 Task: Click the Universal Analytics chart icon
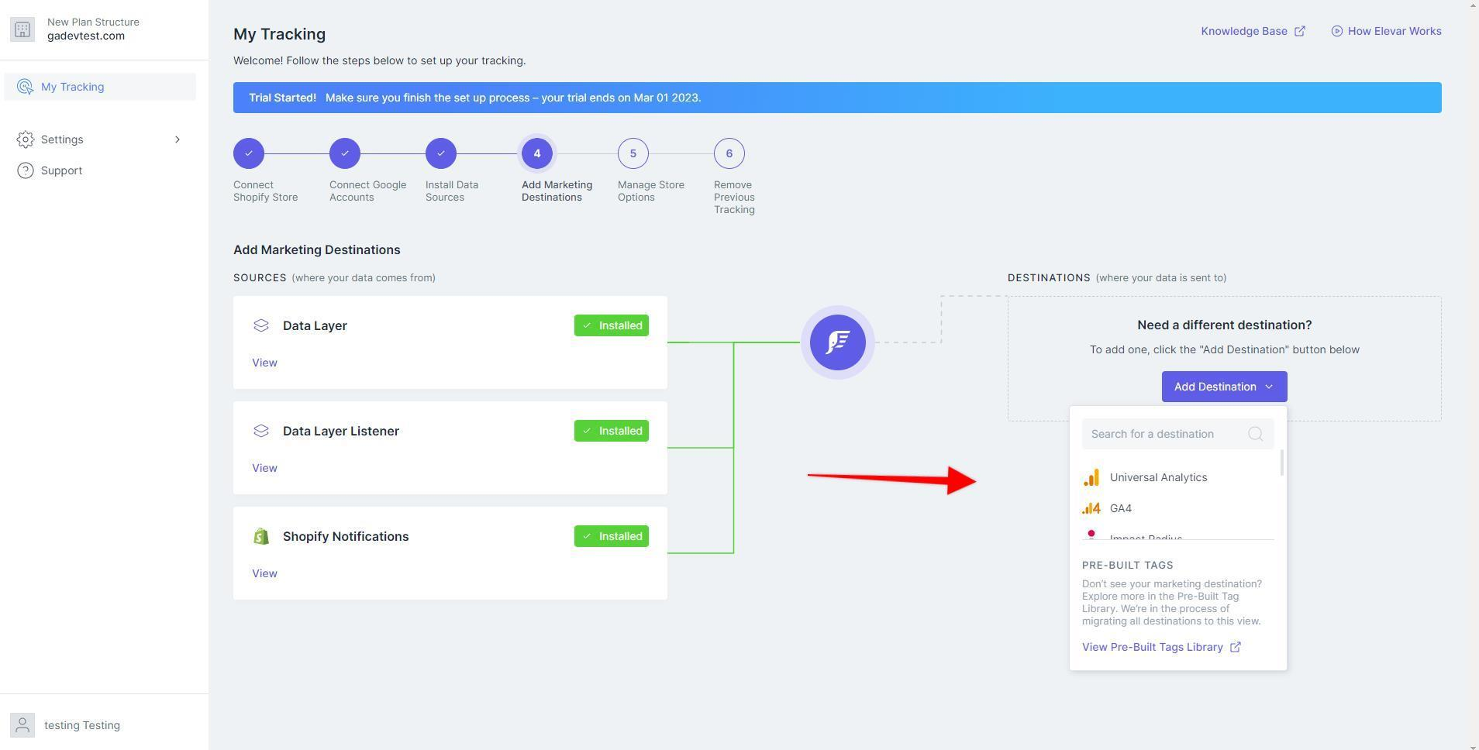point(1091,477)
